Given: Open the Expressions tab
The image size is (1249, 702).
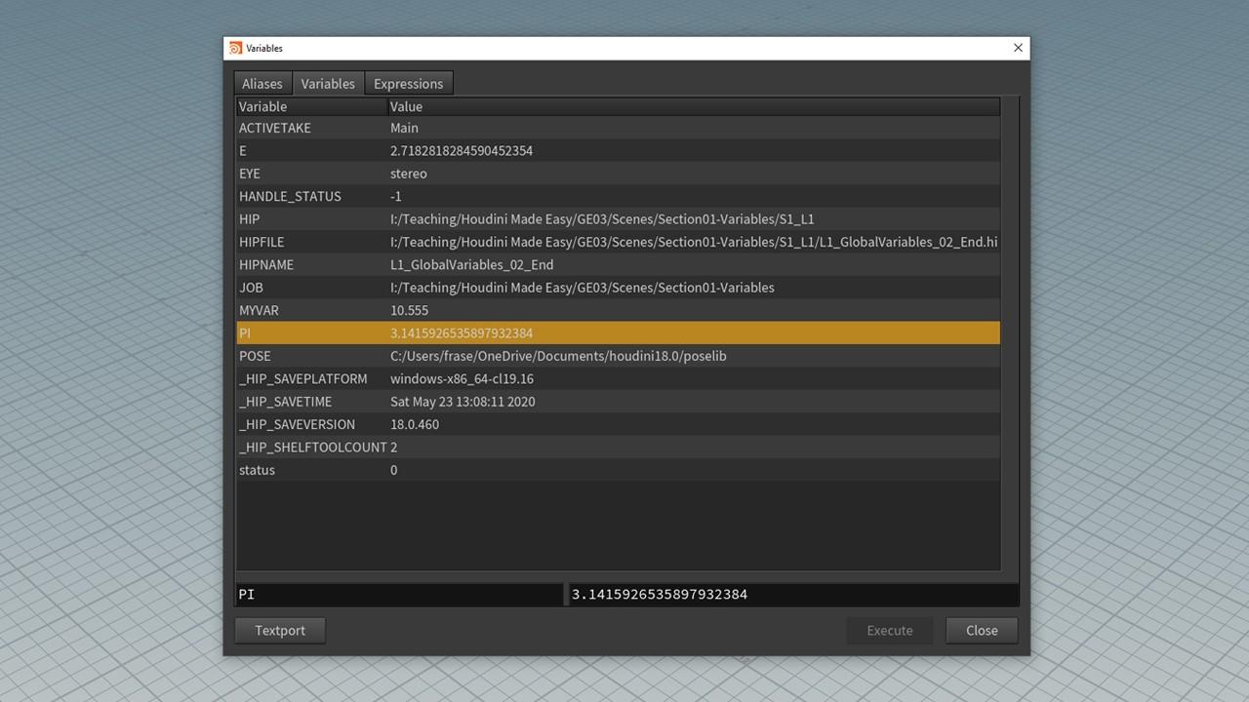Looking at the screenshot, I should 408,84.
